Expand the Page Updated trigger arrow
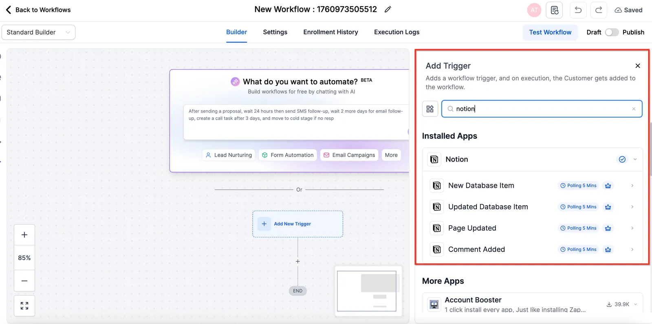652x324 pixels. [x=632, y=228]
